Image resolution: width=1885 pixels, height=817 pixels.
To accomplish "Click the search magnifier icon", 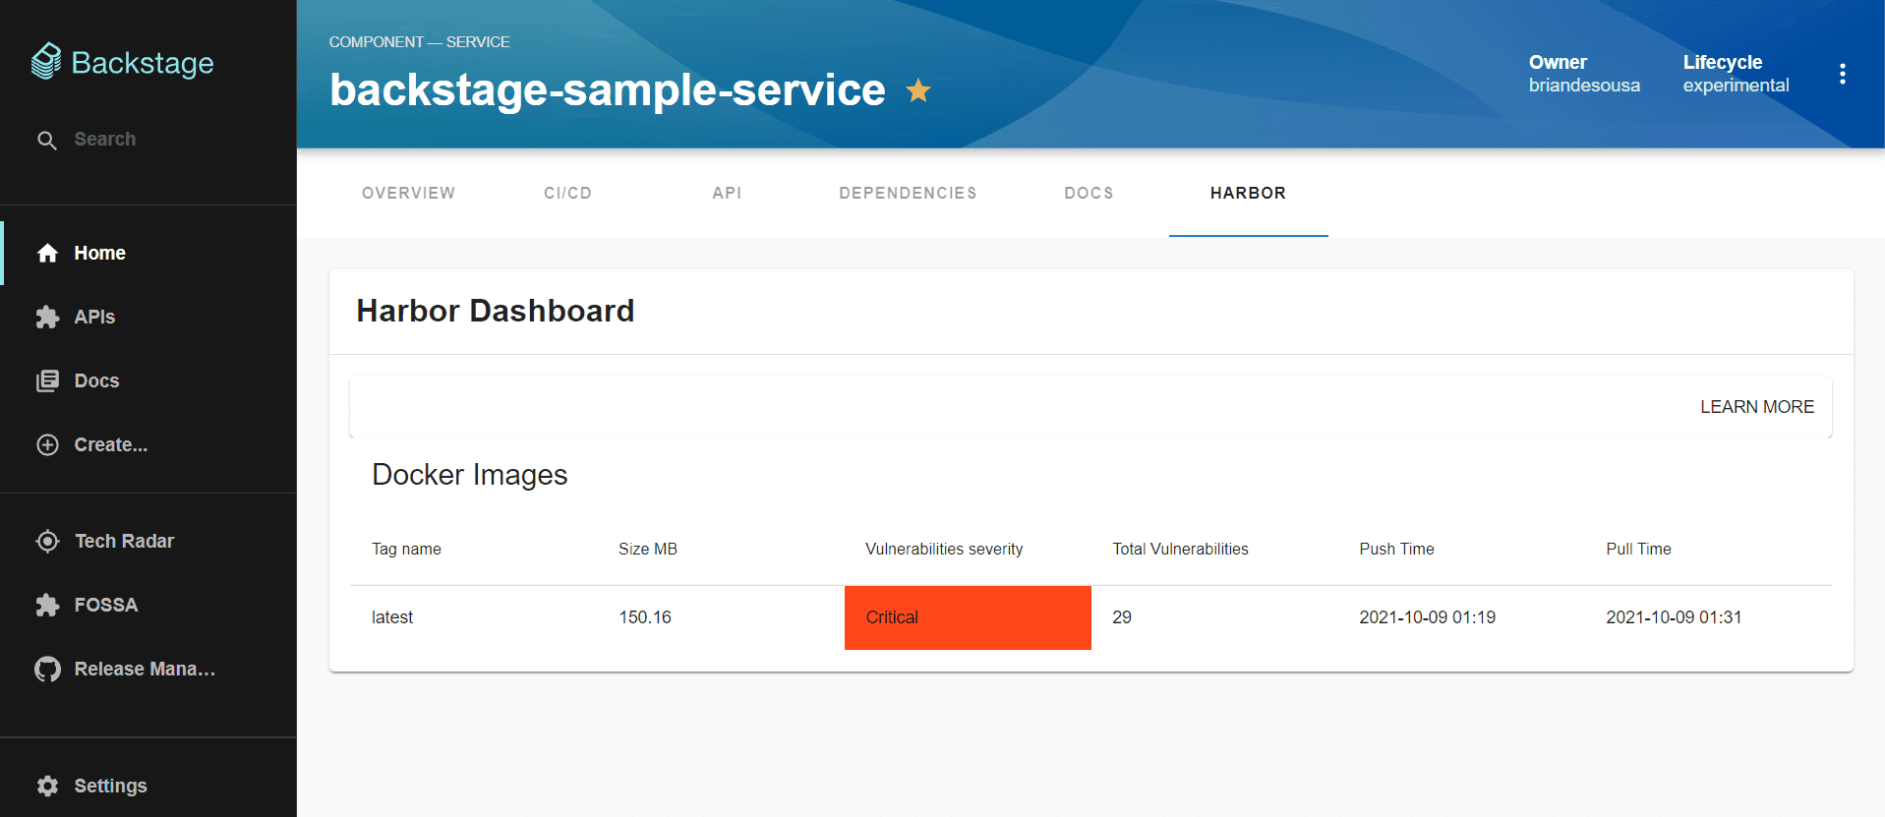I will 46,141.
